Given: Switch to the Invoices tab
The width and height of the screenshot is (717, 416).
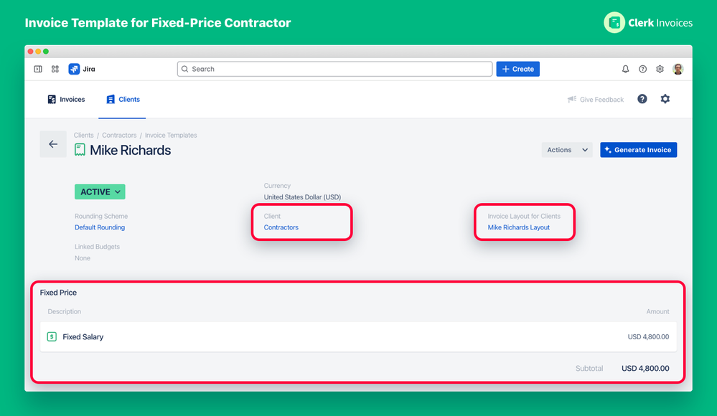Looking at the screenshot, I should click(67, 99).
